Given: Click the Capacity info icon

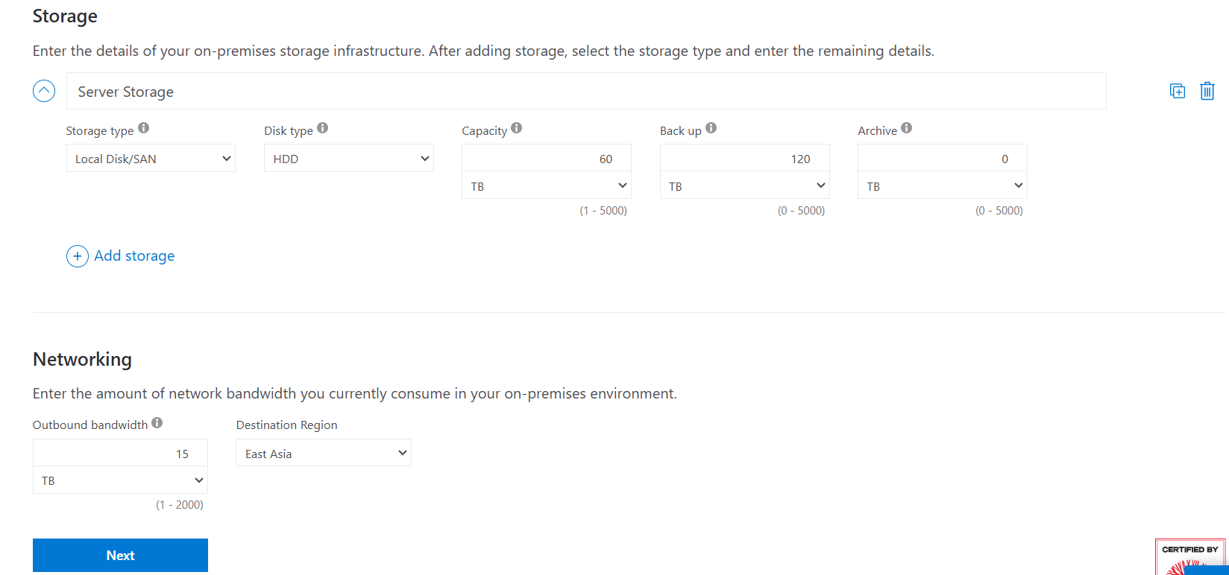Looking at the screenshot, I should 517,128.
